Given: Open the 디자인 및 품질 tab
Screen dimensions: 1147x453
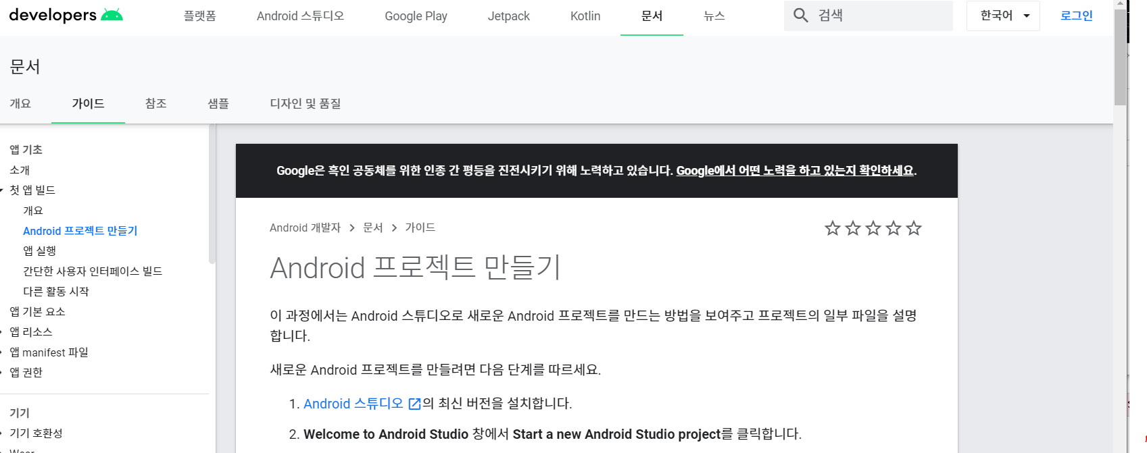Looking at the screenshot, I should 306,103.
